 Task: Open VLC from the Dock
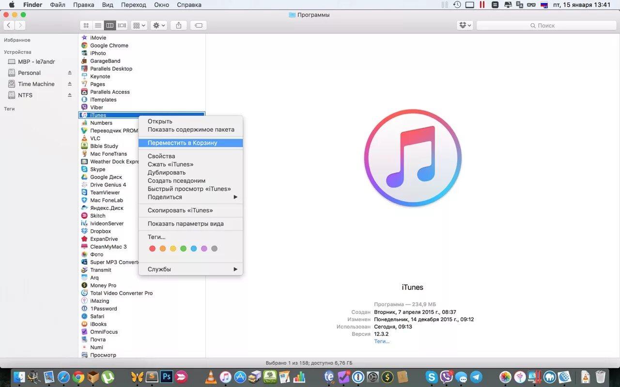211,377
